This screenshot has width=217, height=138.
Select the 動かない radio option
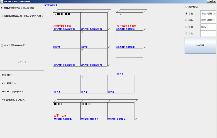pos(186,7)
